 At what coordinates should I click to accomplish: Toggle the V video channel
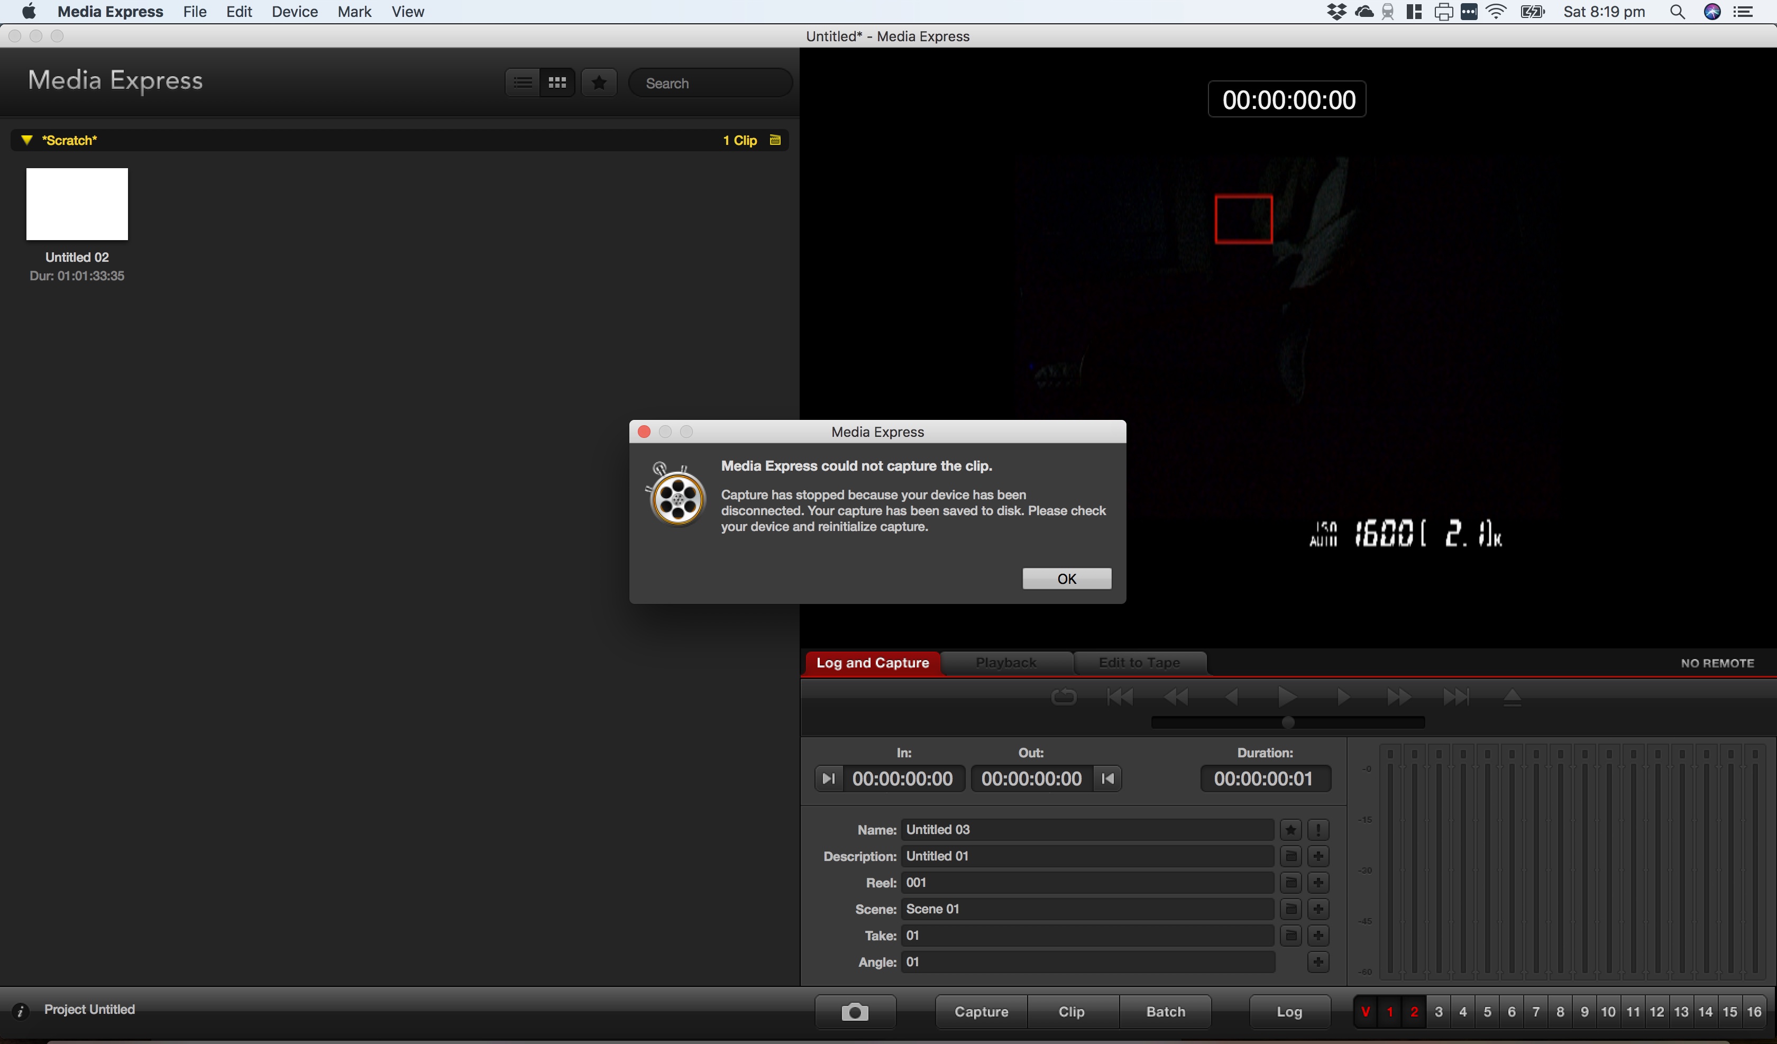pyautogui.click(x=1365, y=1012)
